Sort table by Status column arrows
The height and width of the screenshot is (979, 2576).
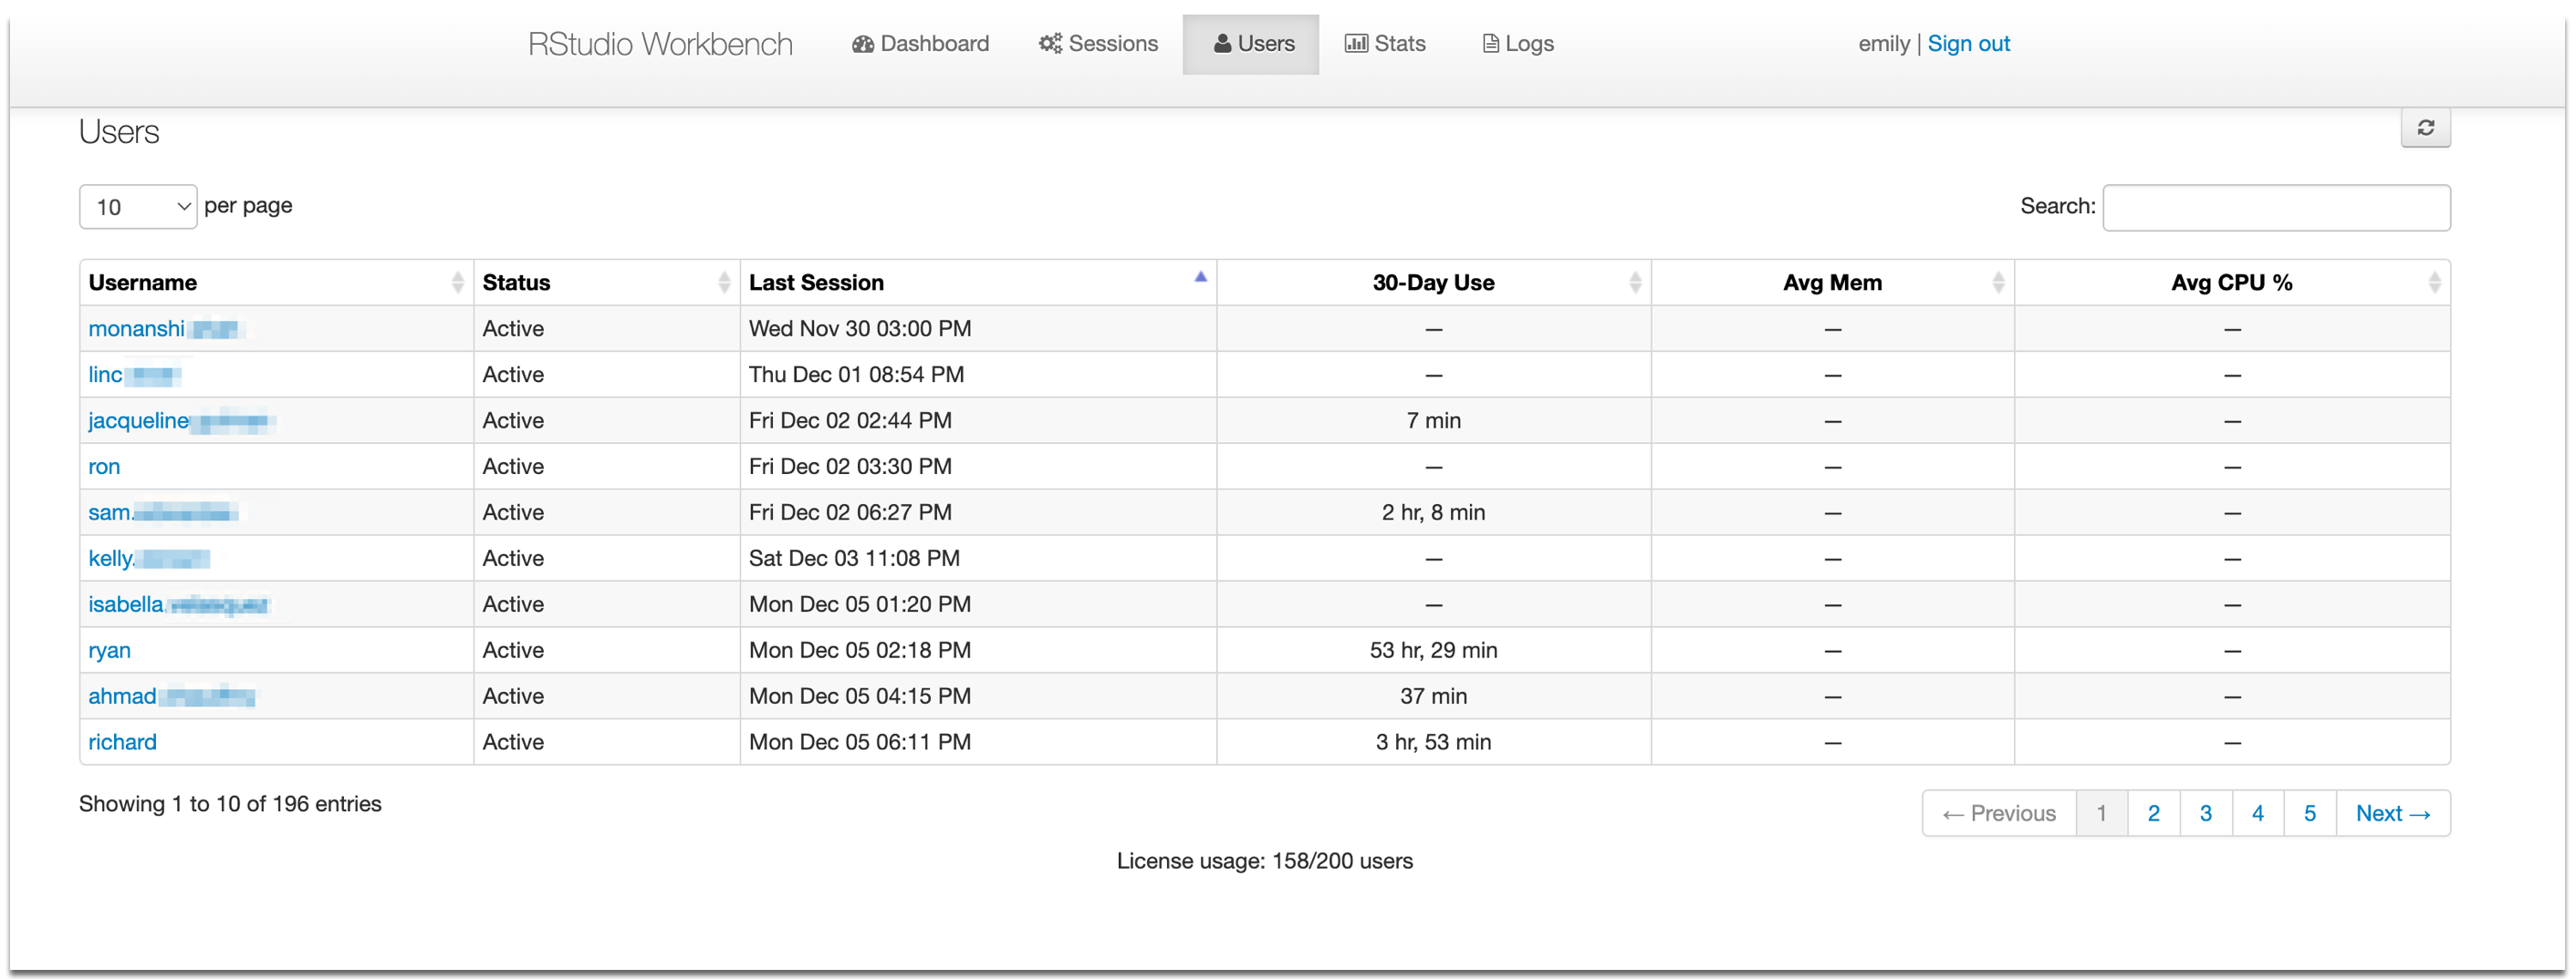click(x=723, y=283)
